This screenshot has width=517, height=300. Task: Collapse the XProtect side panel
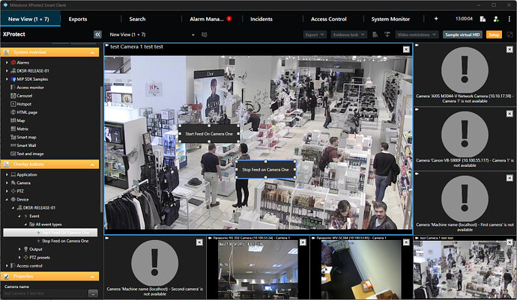tap(97, 34)
